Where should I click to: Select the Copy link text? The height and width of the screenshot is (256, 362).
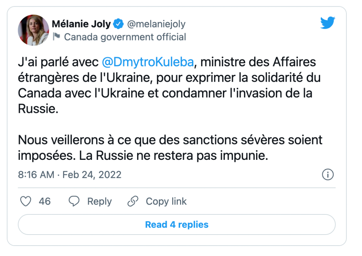(x=166, y=201)
